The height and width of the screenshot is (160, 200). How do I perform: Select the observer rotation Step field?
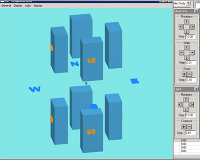click(x=190, y=37)
